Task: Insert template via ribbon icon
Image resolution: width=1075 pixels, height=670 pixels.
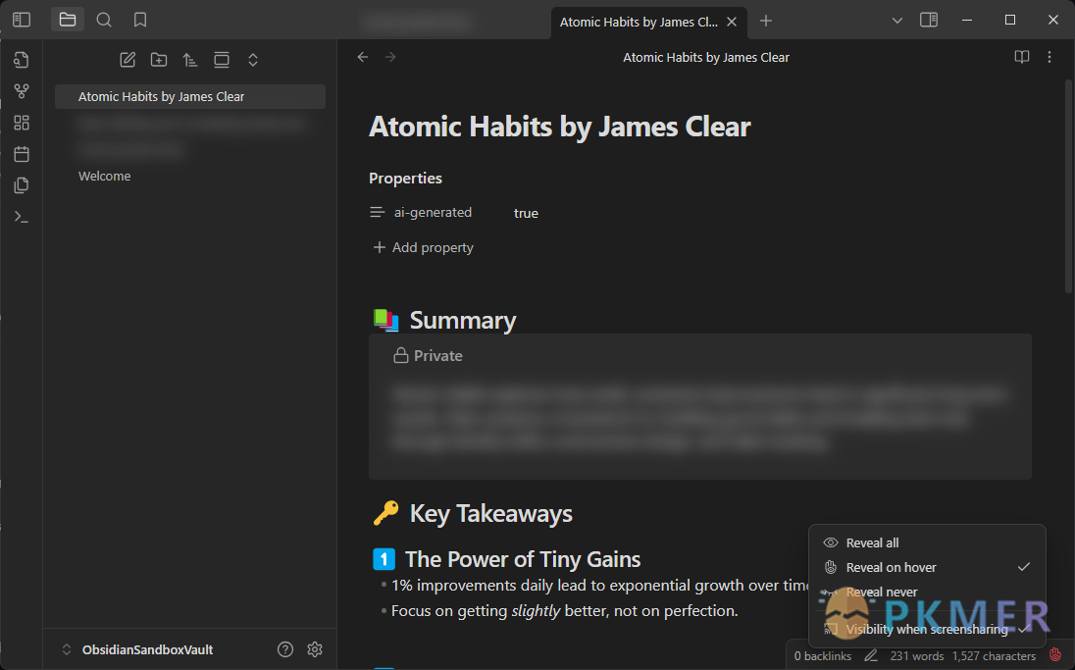Action: (22, 185)
